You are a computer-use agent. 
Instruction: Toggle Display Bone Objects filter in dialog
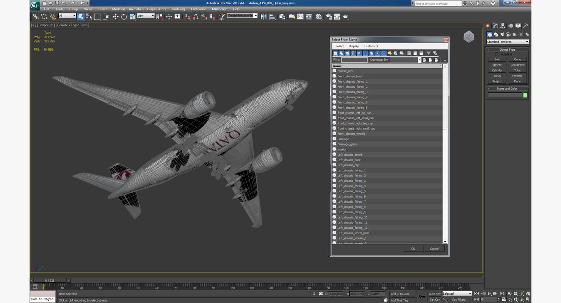tap(384, 53)
